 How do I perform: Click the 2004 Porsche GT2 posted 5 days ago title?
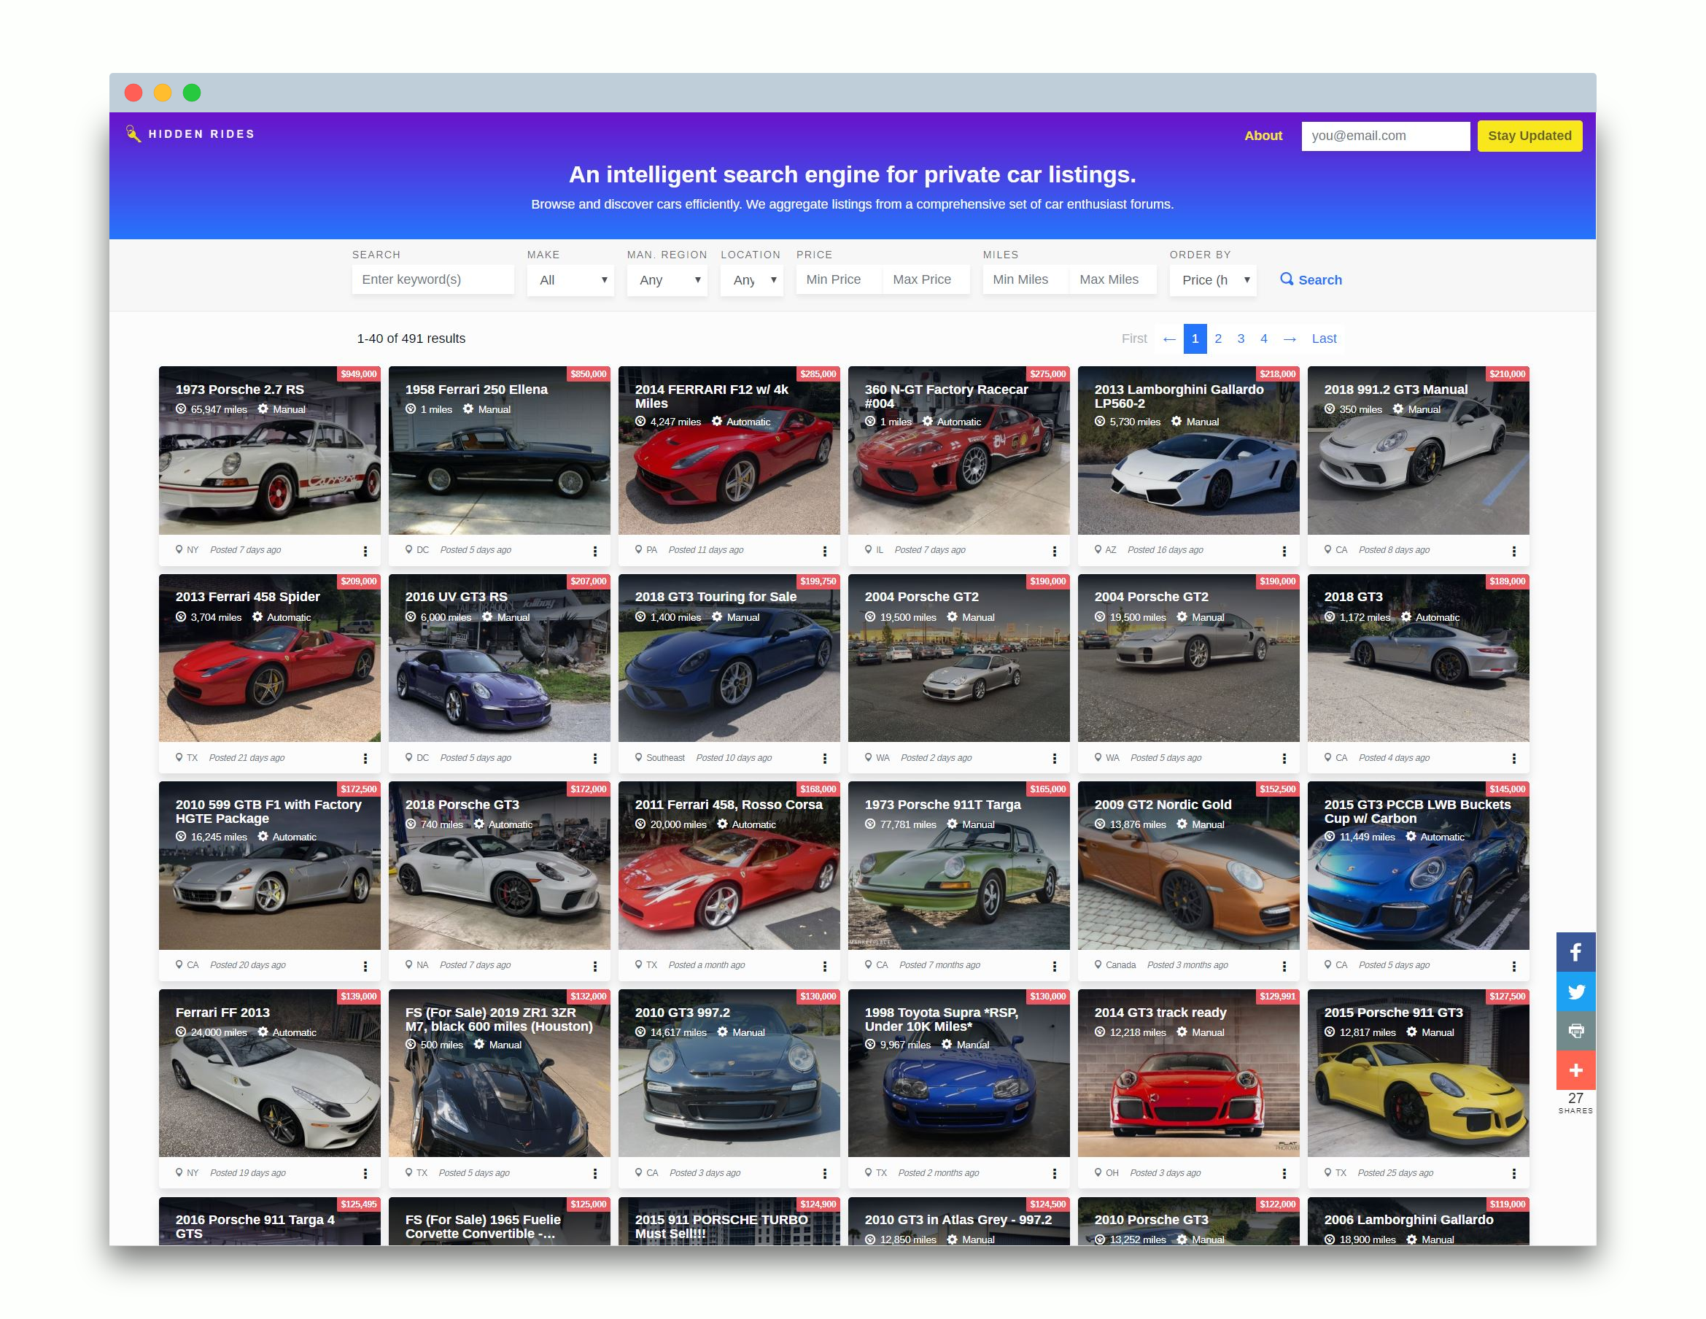tap(1151, 596)
